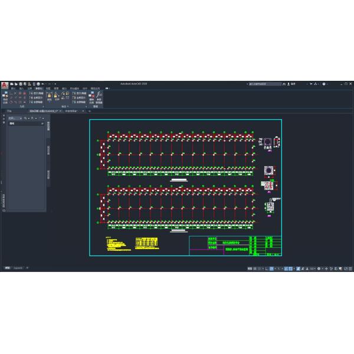Click the Aligned dimensional constraint icon

pos(57,96)
